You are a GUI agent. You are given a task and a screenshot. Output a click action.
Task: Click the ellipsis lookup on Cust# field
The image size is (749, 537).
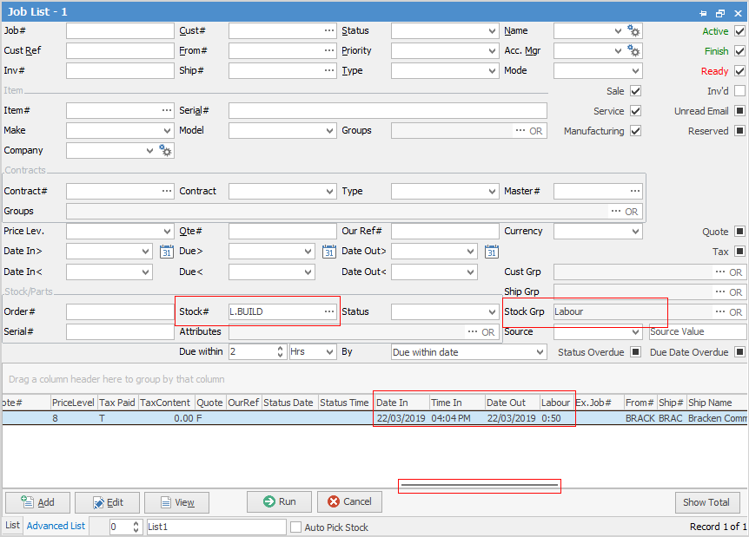point(329,30)
